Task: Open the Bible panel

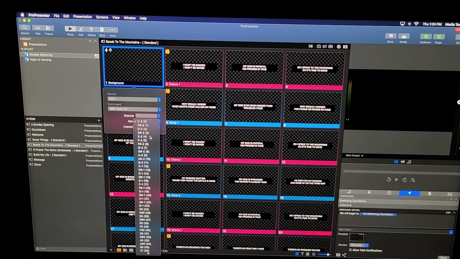Action: (102, 29)
